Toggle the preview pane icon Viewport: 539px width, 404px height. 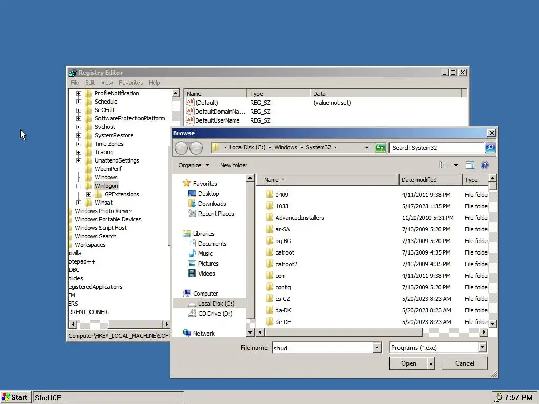pyautogui.click(x=470, y=165)
